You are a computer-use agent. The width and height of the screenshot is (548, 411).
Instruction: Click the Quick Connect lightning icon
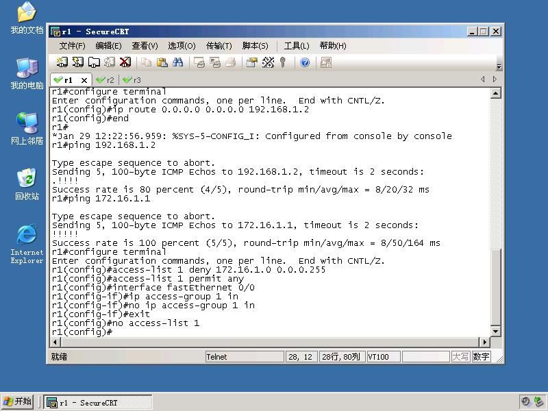click(78, 62)
